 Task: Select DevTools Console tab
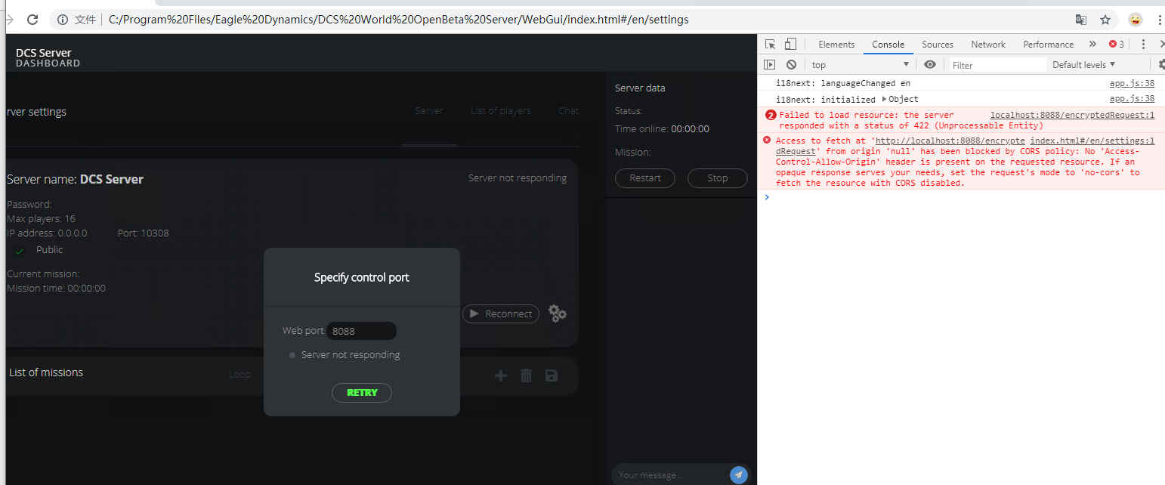click(x=888, y=45)
